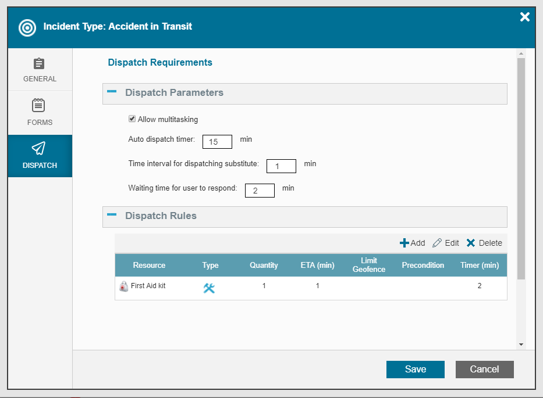This screenshot has height=398, width=543.
Task: Click the target icon beside Incident Type
Action: [27, 28]
